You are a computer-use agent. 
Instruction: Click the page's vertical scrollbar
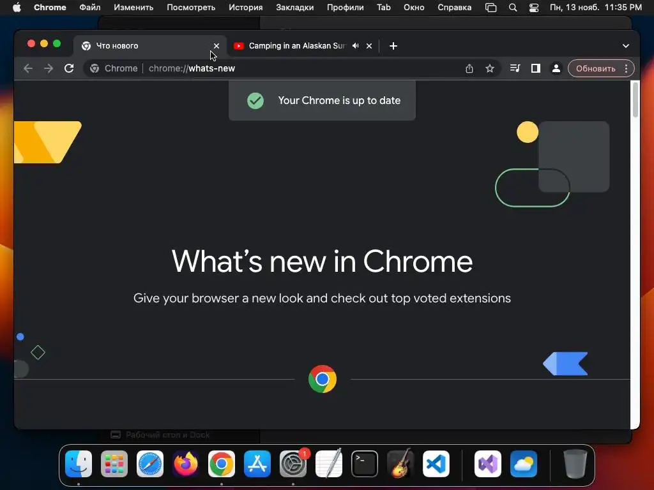[x=635, y=100]
